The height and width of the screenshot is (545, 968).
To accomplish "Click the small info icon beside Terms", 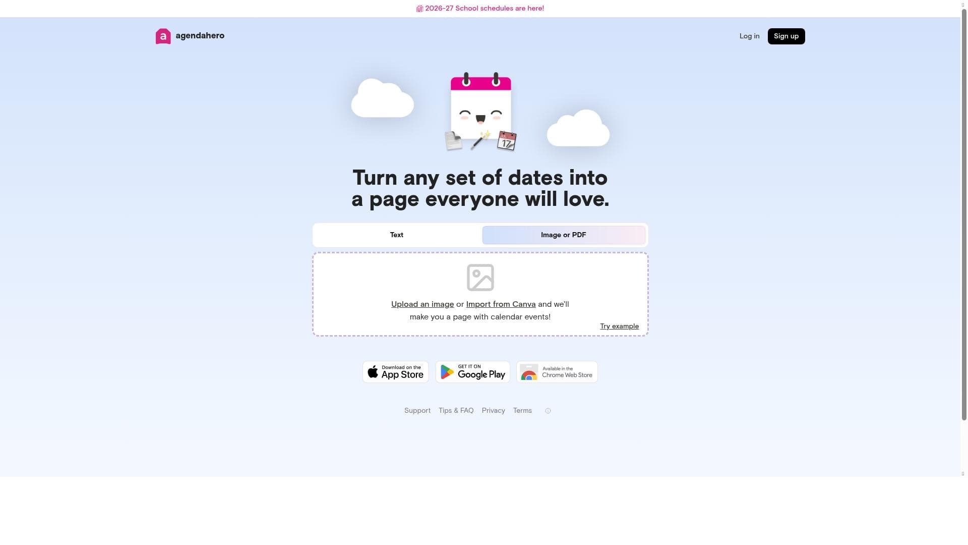I will (548, 411).
